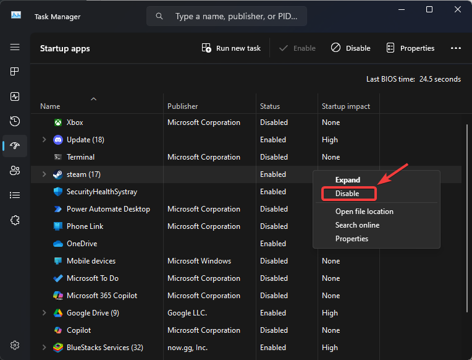This screenshot has height=360, width=472.
Task: Click High impact of Google Drive
Action: [330, 313]
